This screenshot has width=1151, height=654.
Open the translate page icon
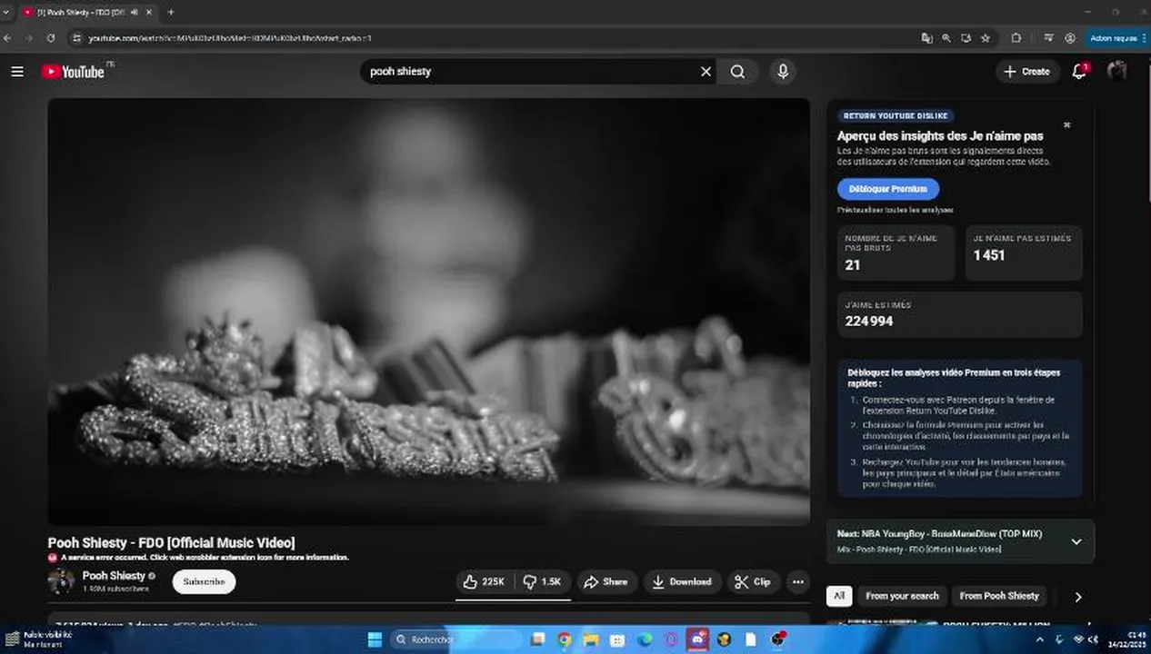(x=926, y=38)
